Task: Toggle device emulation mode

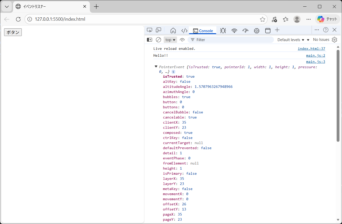Action: (x=159, y=30)
